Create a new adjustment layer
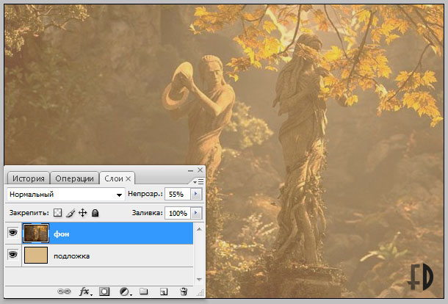The height and width of the screenshot is (304, 448). [x=124, y=292]
